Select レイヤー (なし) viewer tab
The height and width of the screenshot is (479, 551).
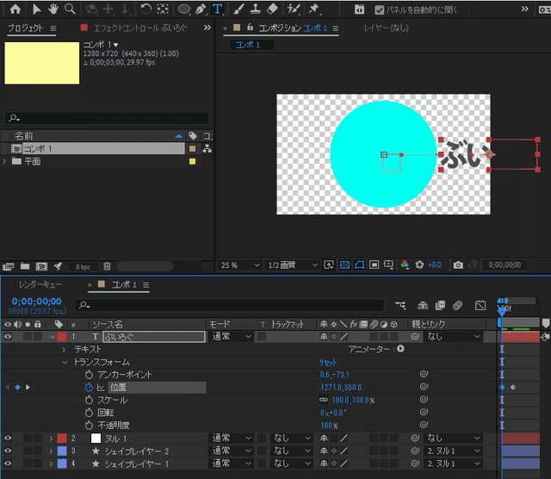point(386,28)
